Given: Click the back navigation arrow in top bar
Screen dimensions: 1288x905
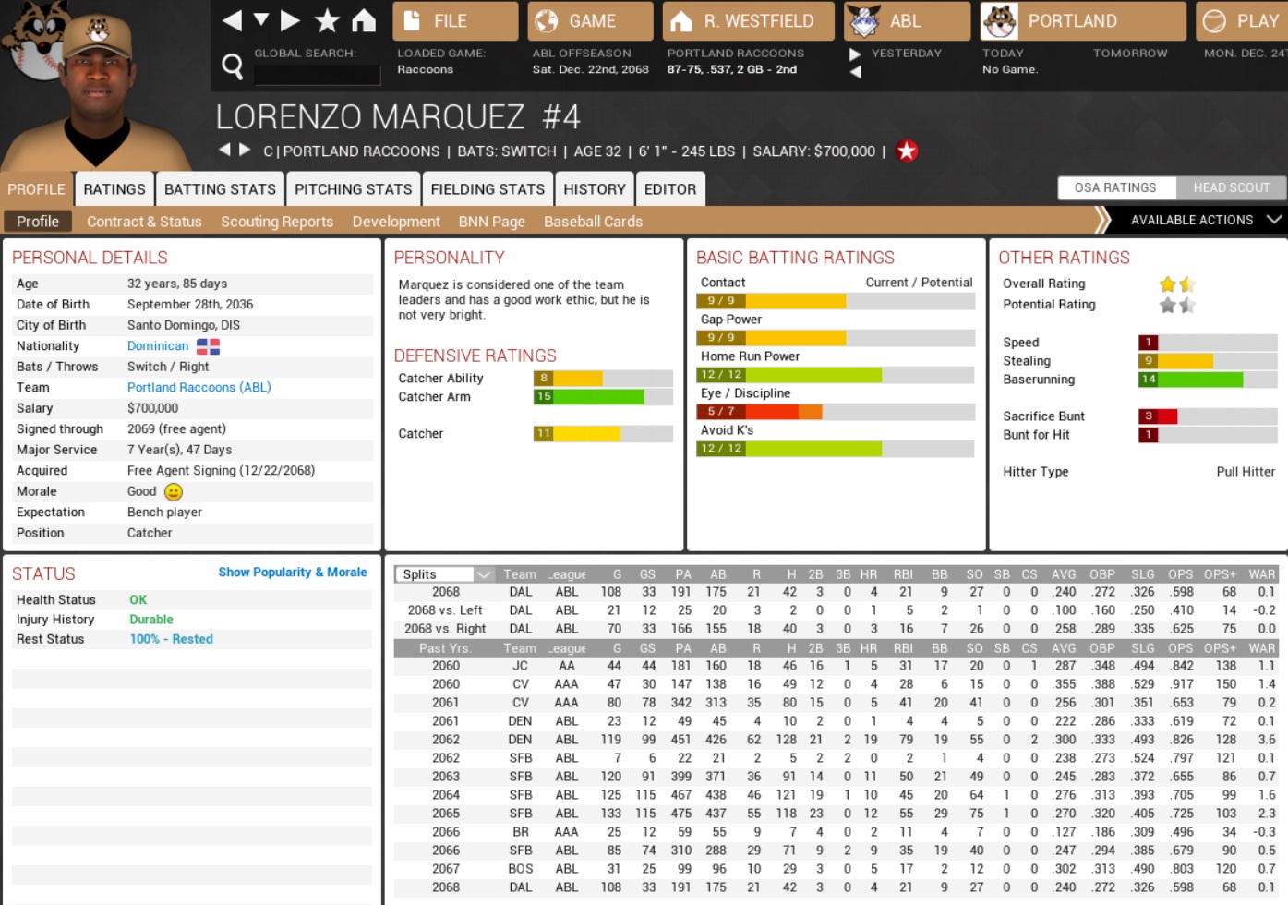Looking at the screenshot, I should [x=232, y=20].
